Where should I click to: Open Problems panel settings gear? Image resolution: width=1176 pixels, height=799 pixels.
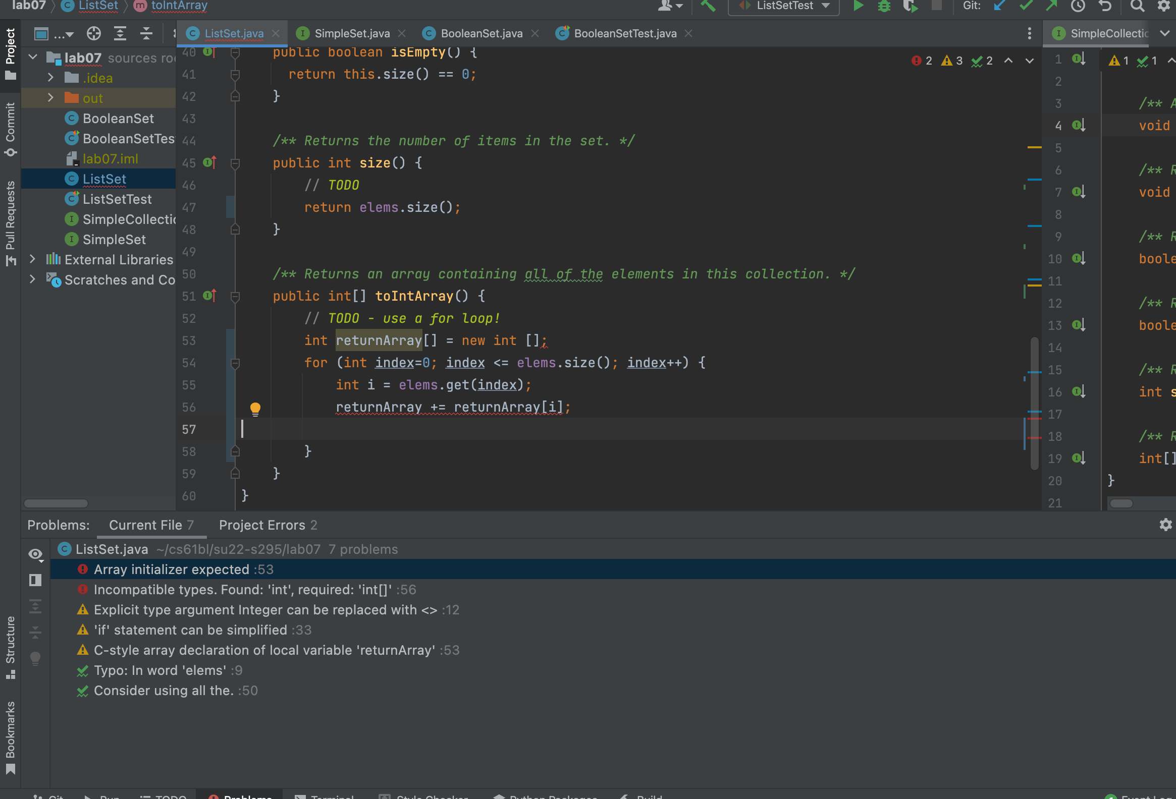pos(1165,525)
